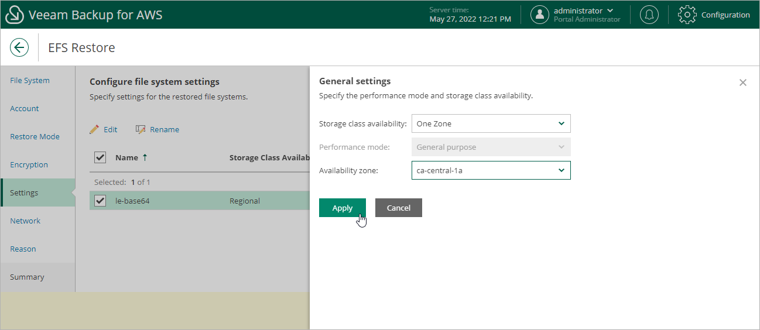Click the Configuration gear icon
This screenshot has height=330, width=760.
tap(687, 15)
